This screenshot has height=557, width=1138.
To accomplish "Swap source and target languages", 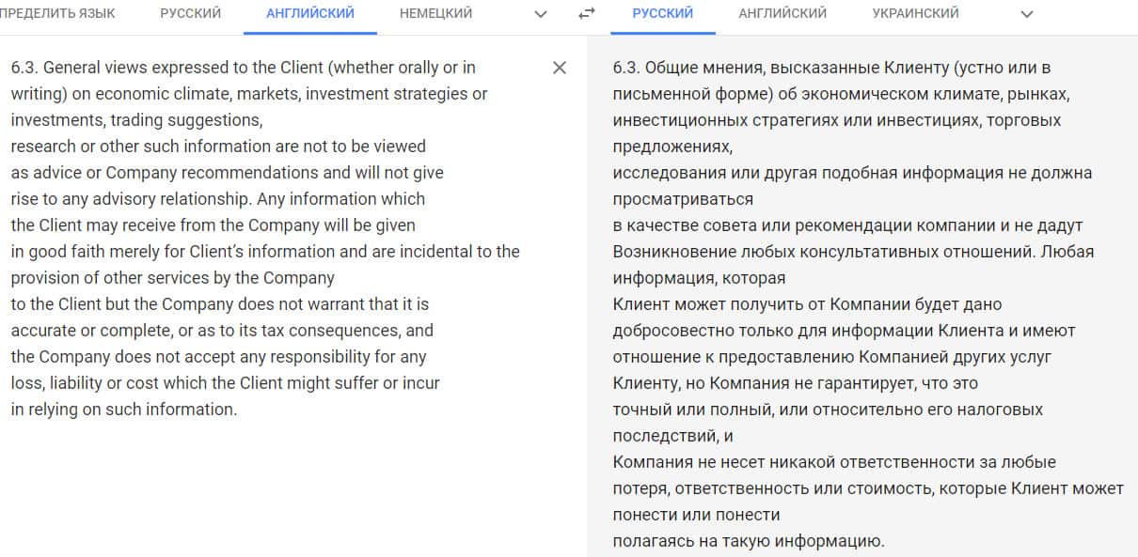I will pyautogui.click(x=587, y=14).
